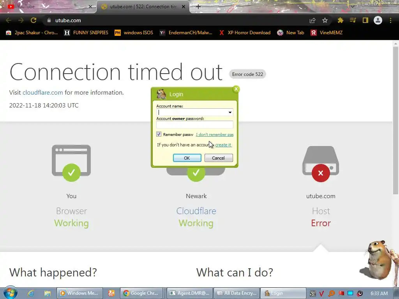Click the Cloudflare label under Newark
The height and width of the screenshot is (299, 399).
coord(196,211)
